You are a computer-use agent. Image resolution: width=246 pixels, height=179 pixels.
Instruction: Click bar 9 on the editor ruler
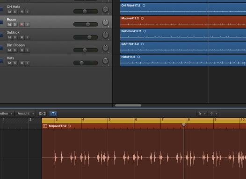tap(215, 120)
